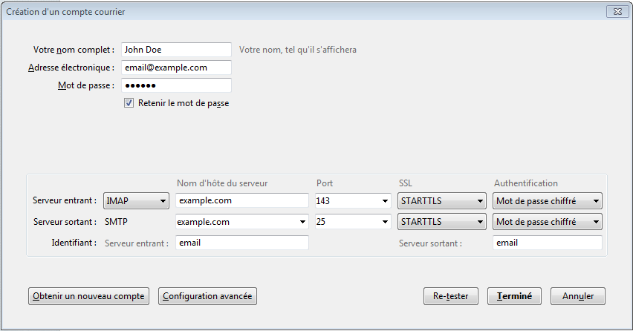
Task: Select the 'Mot de passe' field
Action: coord(176,85)
